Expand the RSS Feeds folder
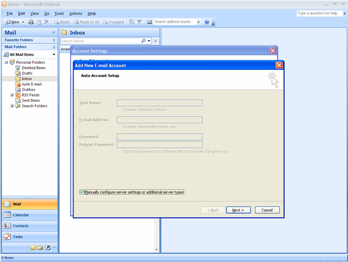Screen dimensions: 348x262 coord(12,95)
